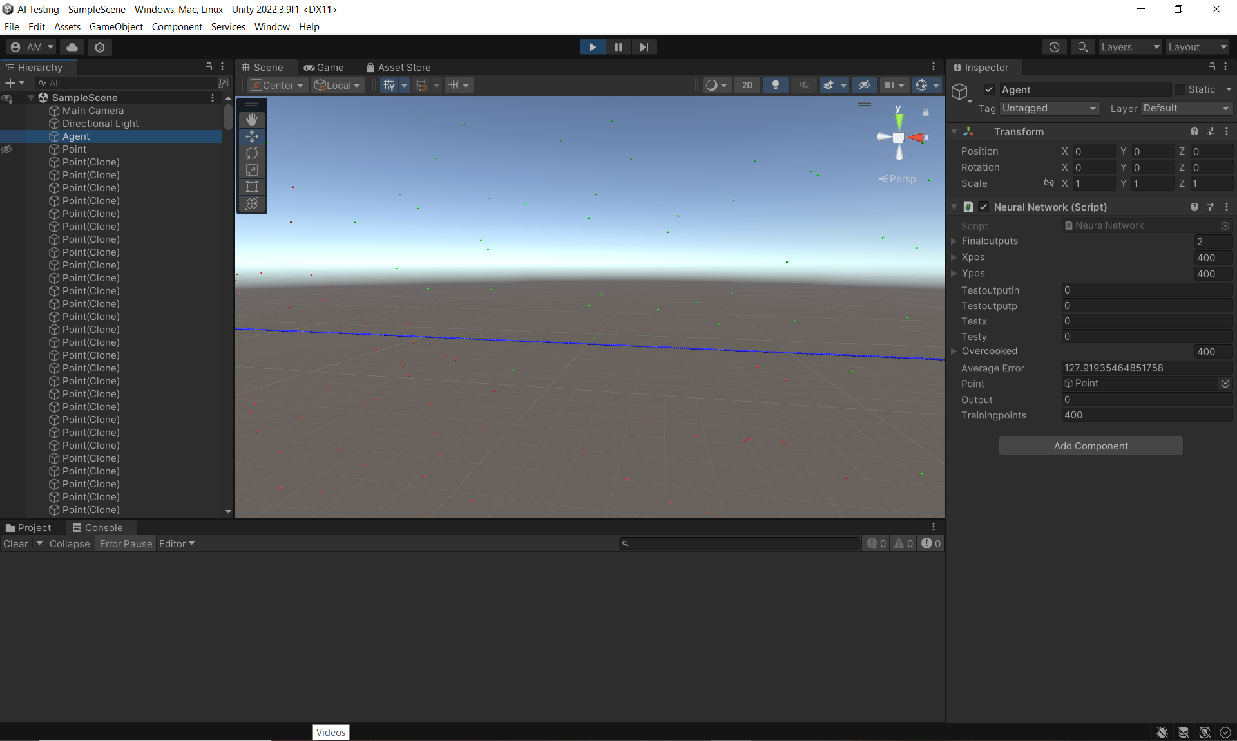Expand the Finaloutputs array
The height and width of the screenshot is (741, 1237).
[954, 241]
